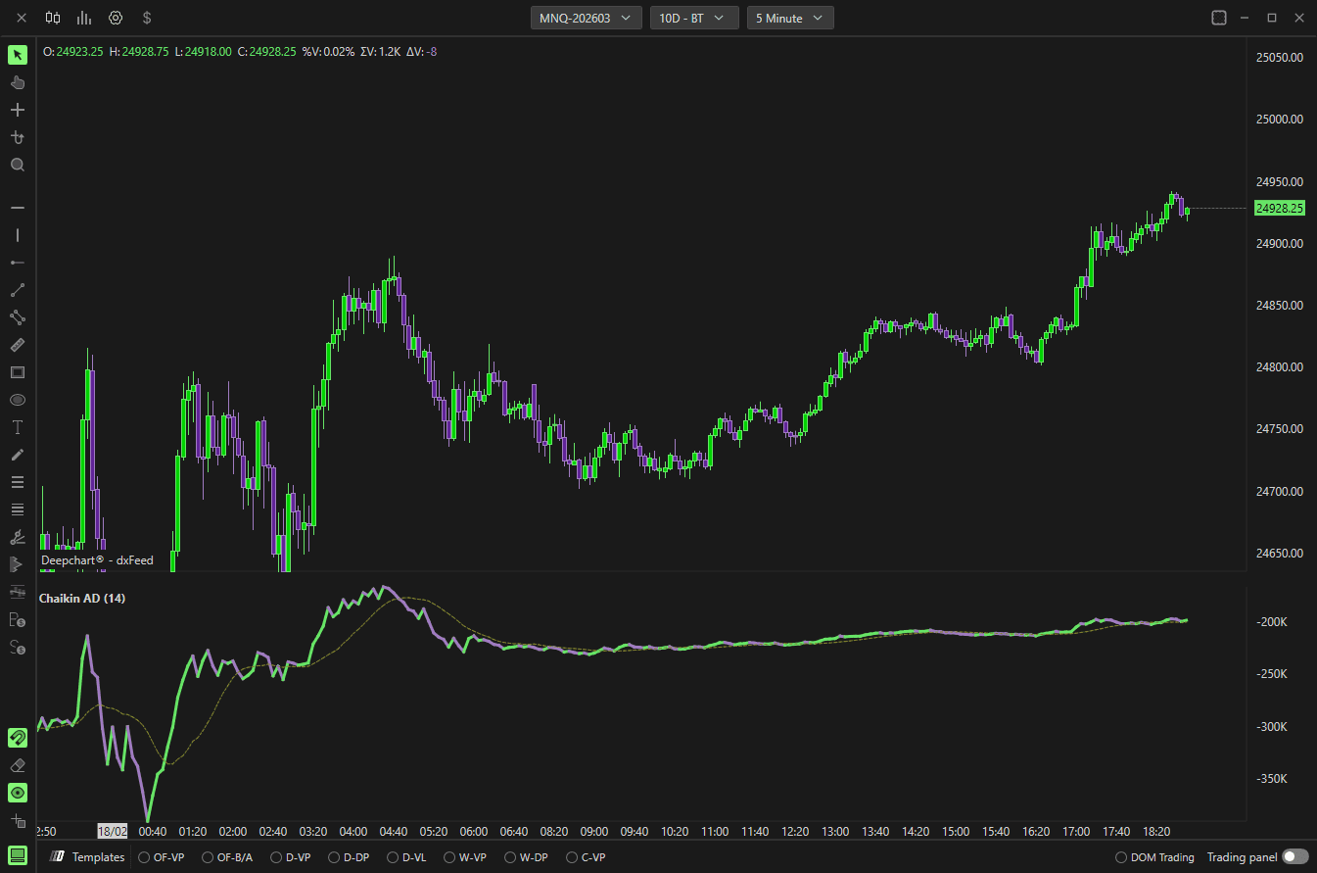This screenshot has height=873, width=1317.
Task: Pick the ruler measurement tool
Action: click(x=18, y=345)
